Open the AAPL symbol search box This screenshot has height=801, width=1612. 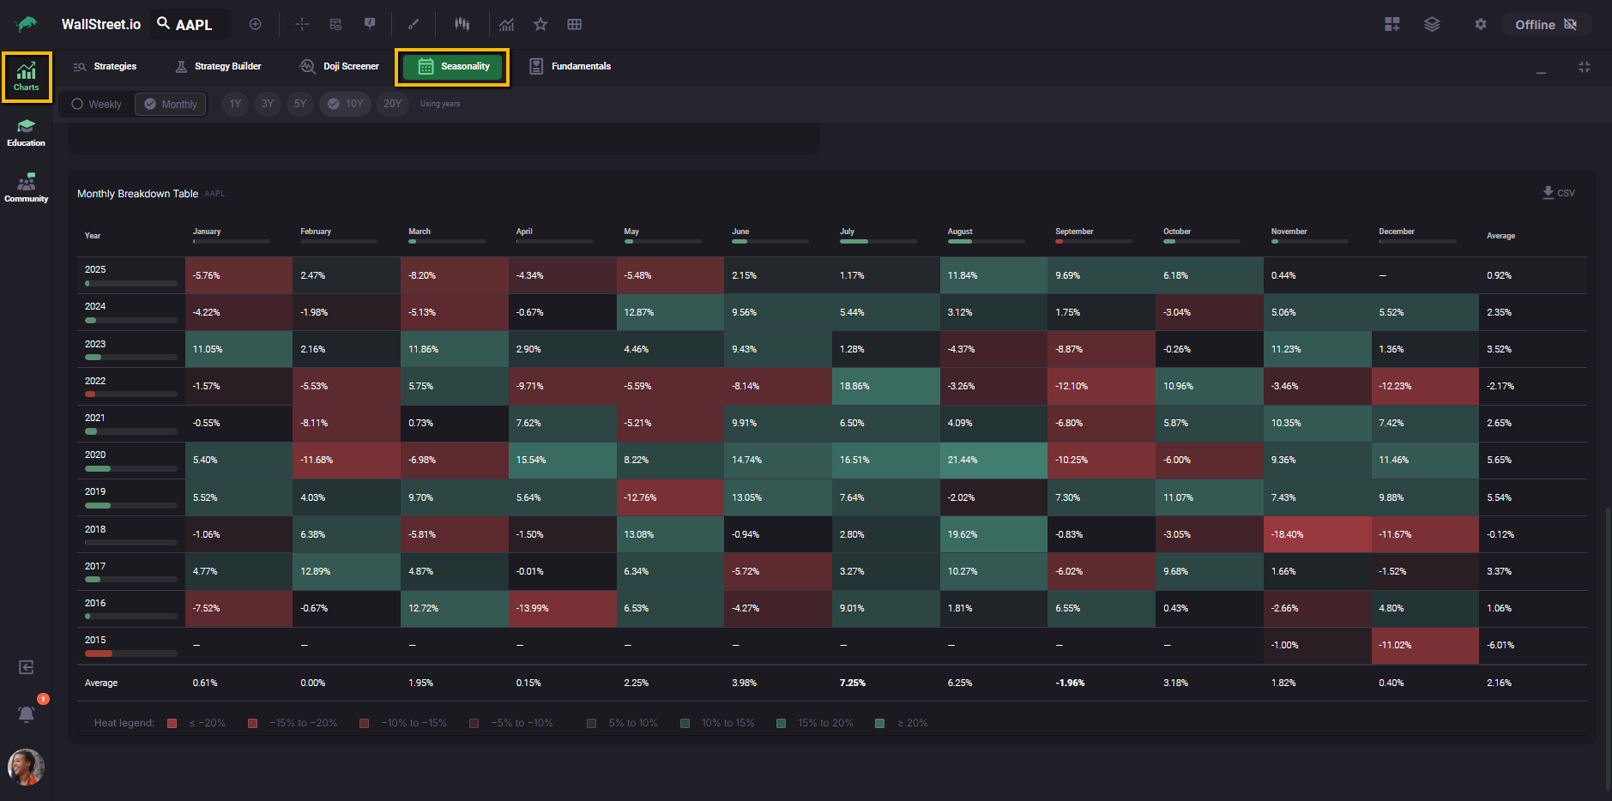tap(191, 24)
